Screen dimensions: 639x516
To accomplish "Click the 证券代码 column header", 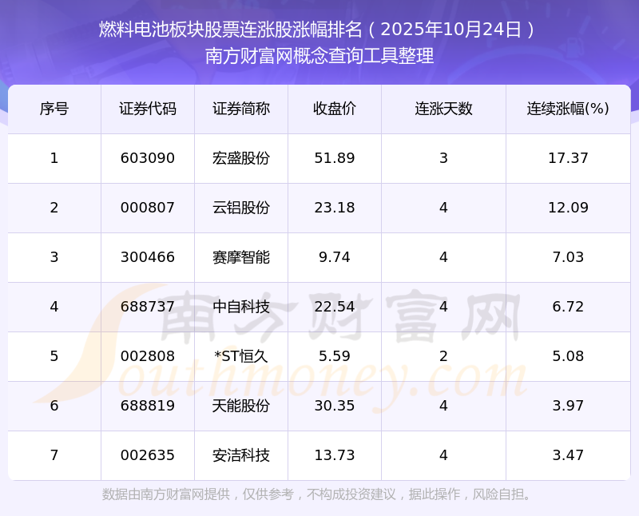I will (148, 109).
